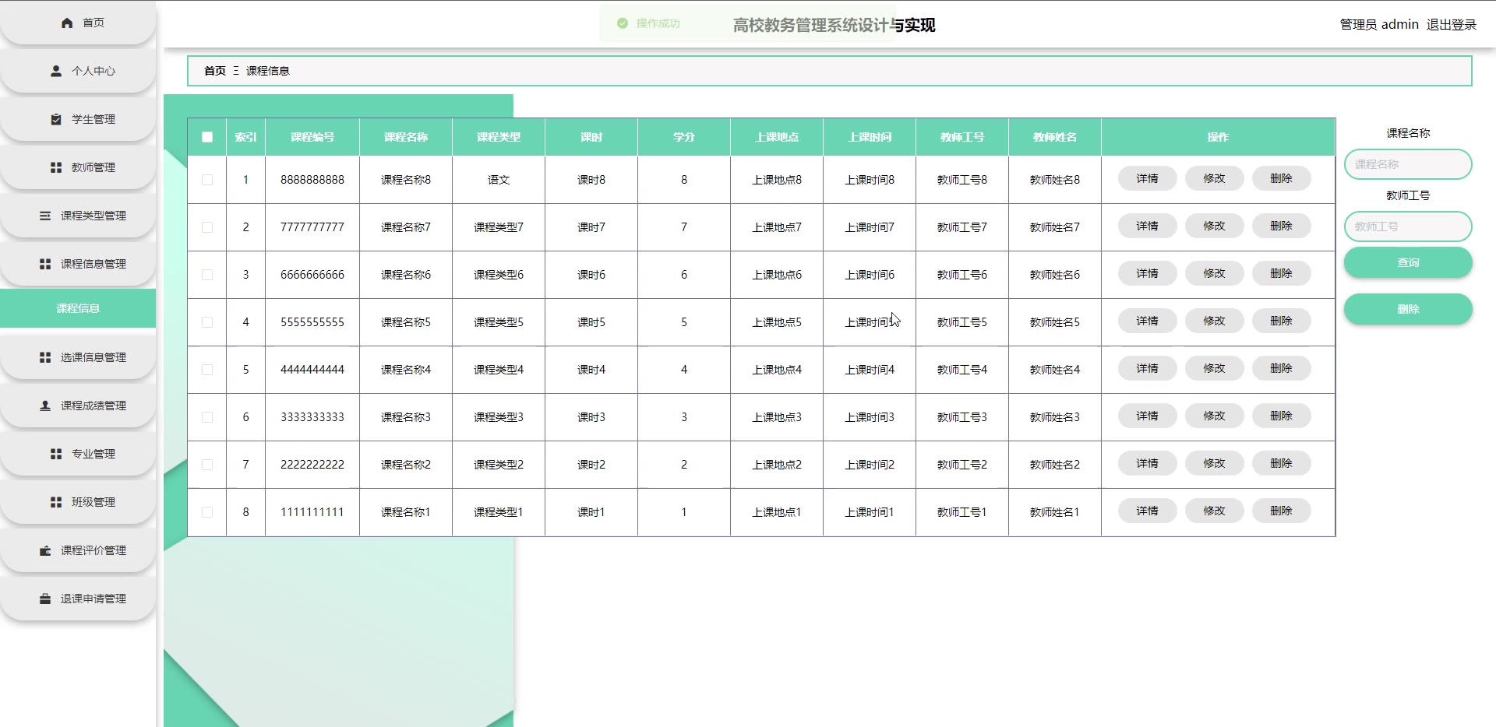Expand the 教师管理 menu
The height and width of the screenshot is (727, 1496).
click(78, 167)
